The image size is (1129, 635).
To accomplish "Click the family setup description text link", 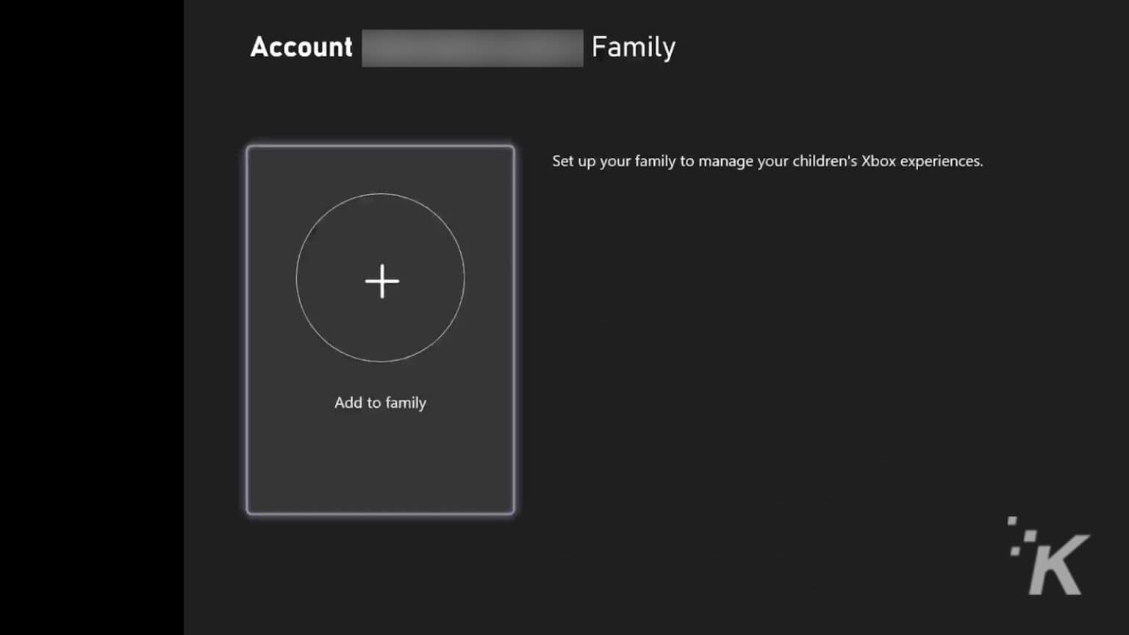I will (x=767, y=160).
